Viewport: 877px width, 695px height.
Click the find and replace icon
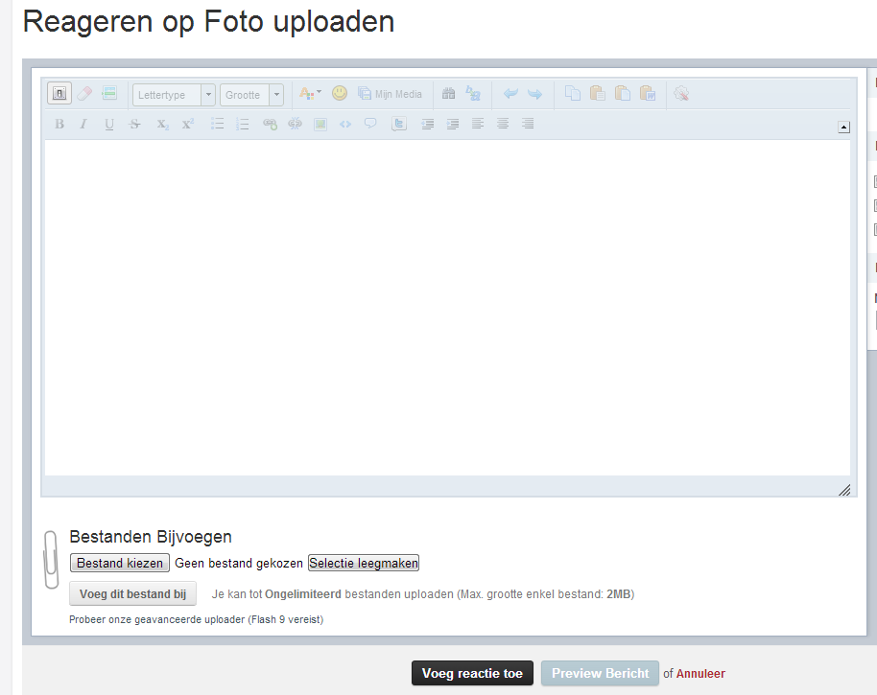(473, 93)
